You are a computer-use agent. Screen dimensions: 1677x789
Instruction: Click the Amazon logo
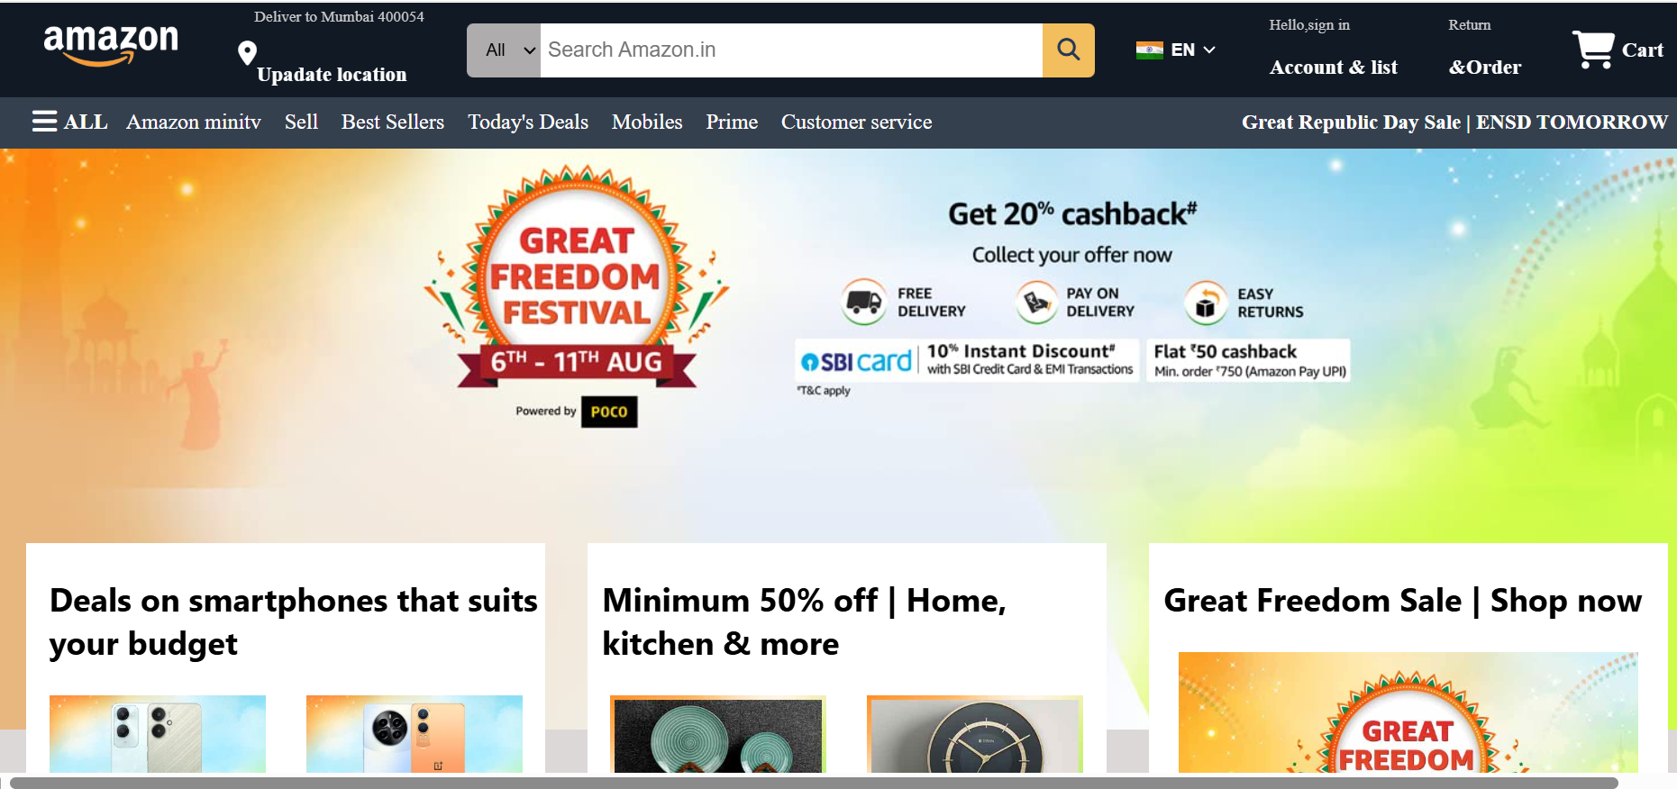(111, 45)
